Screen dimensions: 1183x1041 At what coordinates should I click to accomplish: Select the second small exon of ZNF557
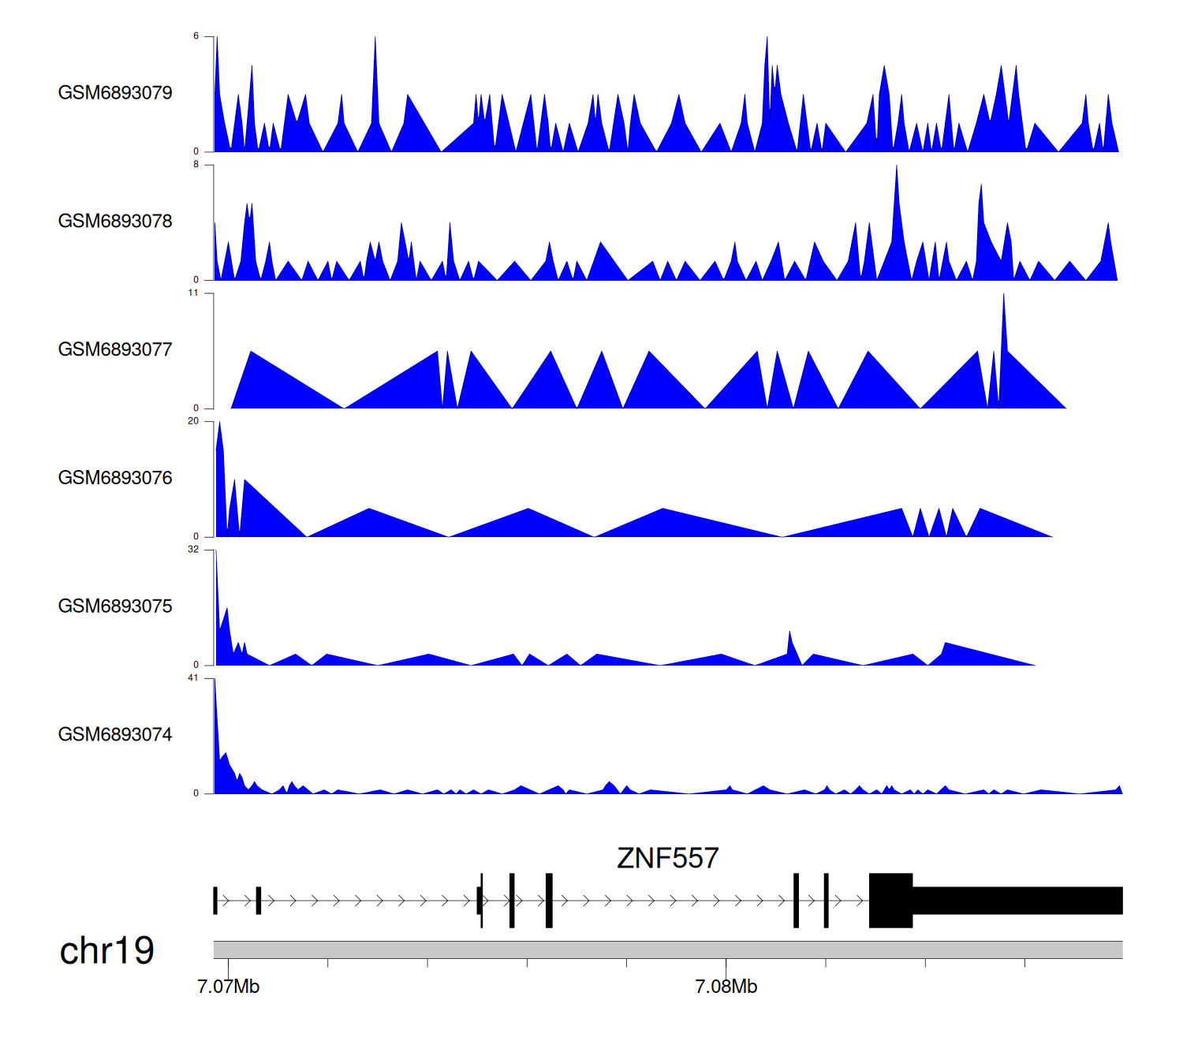258,901
